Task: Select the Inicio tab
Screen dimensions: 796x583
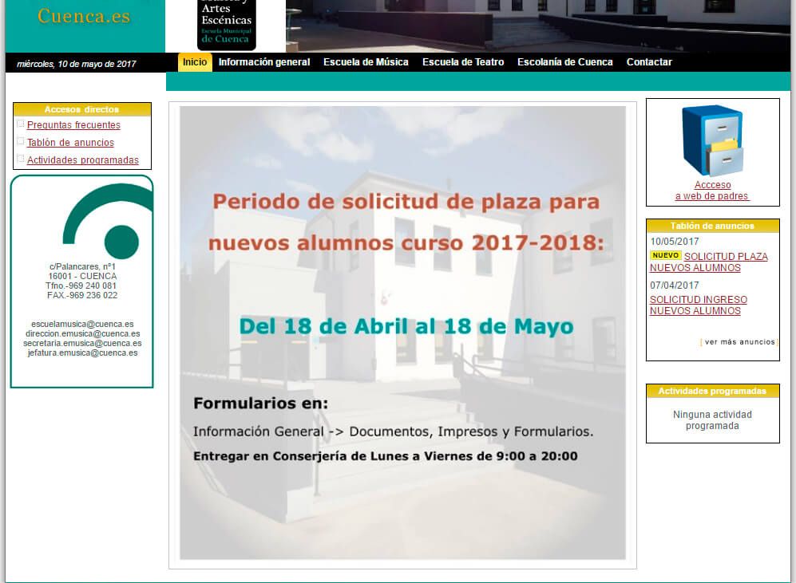Action: [194, 61]
